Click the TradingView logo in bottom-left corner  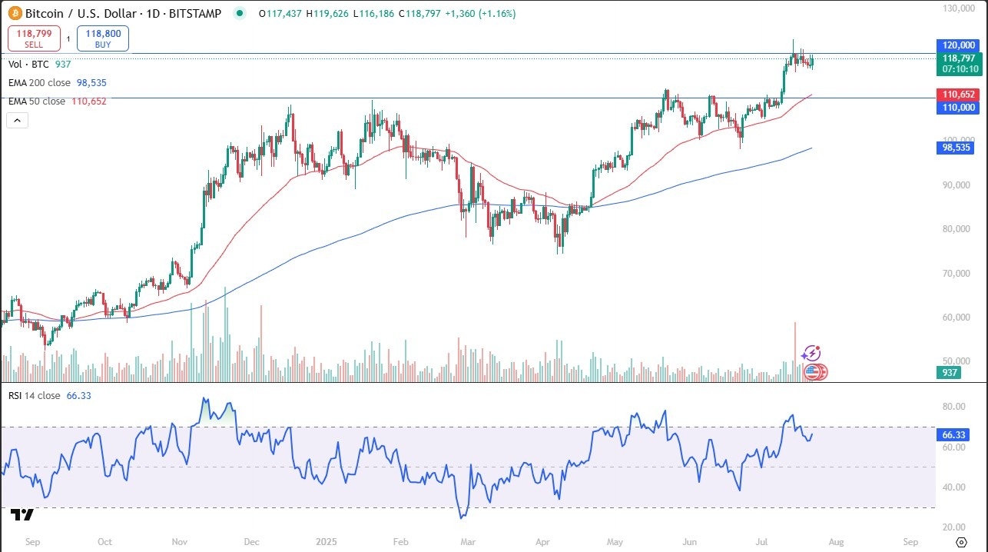coord(22,515)
